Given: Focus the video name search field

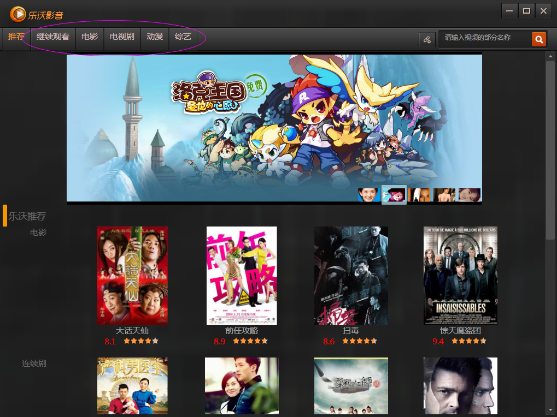Looking at the screenshot, I should click(x=485, y=39).
